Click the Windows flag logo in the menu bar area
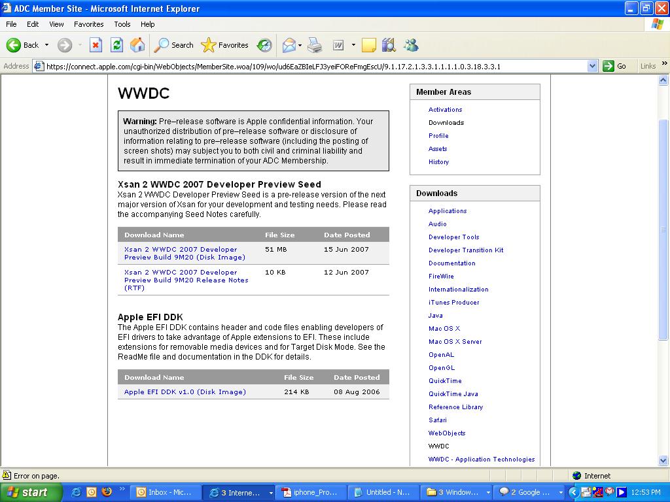Image resolution: width=670 pixels, height=502 pixels. tap(657, 24)
